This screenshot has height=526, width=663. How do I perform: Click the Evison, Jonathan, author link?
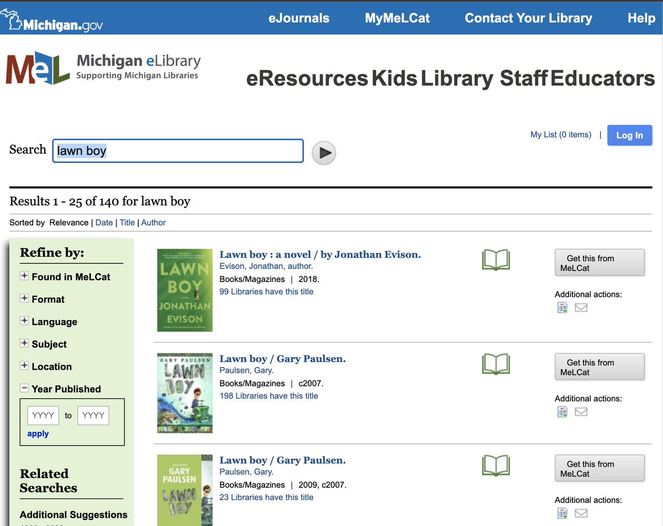[x=266, y=266]
